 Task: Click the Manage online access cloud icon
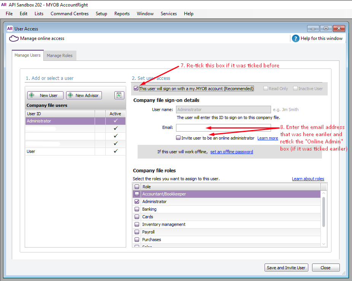[x=14, y=38]
